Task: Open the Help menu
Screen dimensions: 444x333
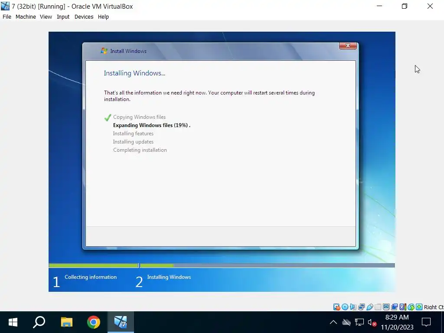Action: click(103, 17)
